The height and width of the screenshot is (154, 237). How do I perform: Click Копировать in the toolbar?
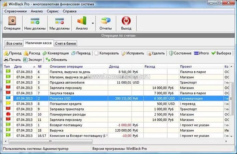point(106,53)
